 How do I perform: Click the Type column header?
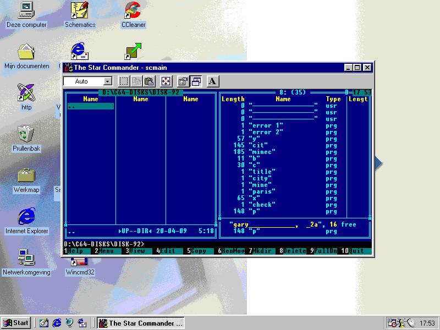(x=333, y=99)
